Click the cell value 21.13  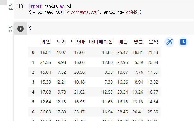pos(153,52)
